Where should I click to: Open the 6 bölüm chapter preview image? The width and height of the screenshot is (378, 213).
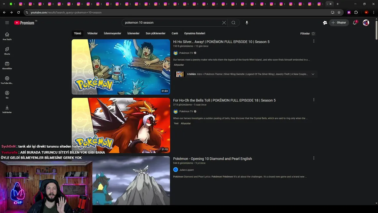coord(180,74)
